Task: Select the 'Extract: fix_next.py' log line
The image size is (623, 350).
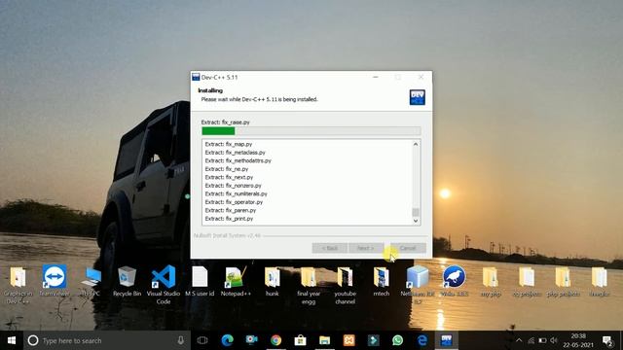Action: coord(229,177)
